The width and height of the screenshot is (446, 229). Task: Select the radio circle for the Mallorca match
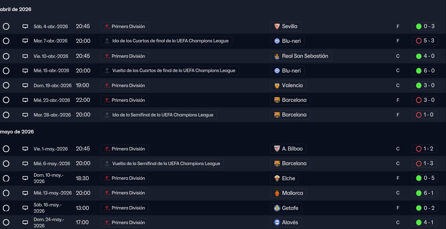click(6, 193)
